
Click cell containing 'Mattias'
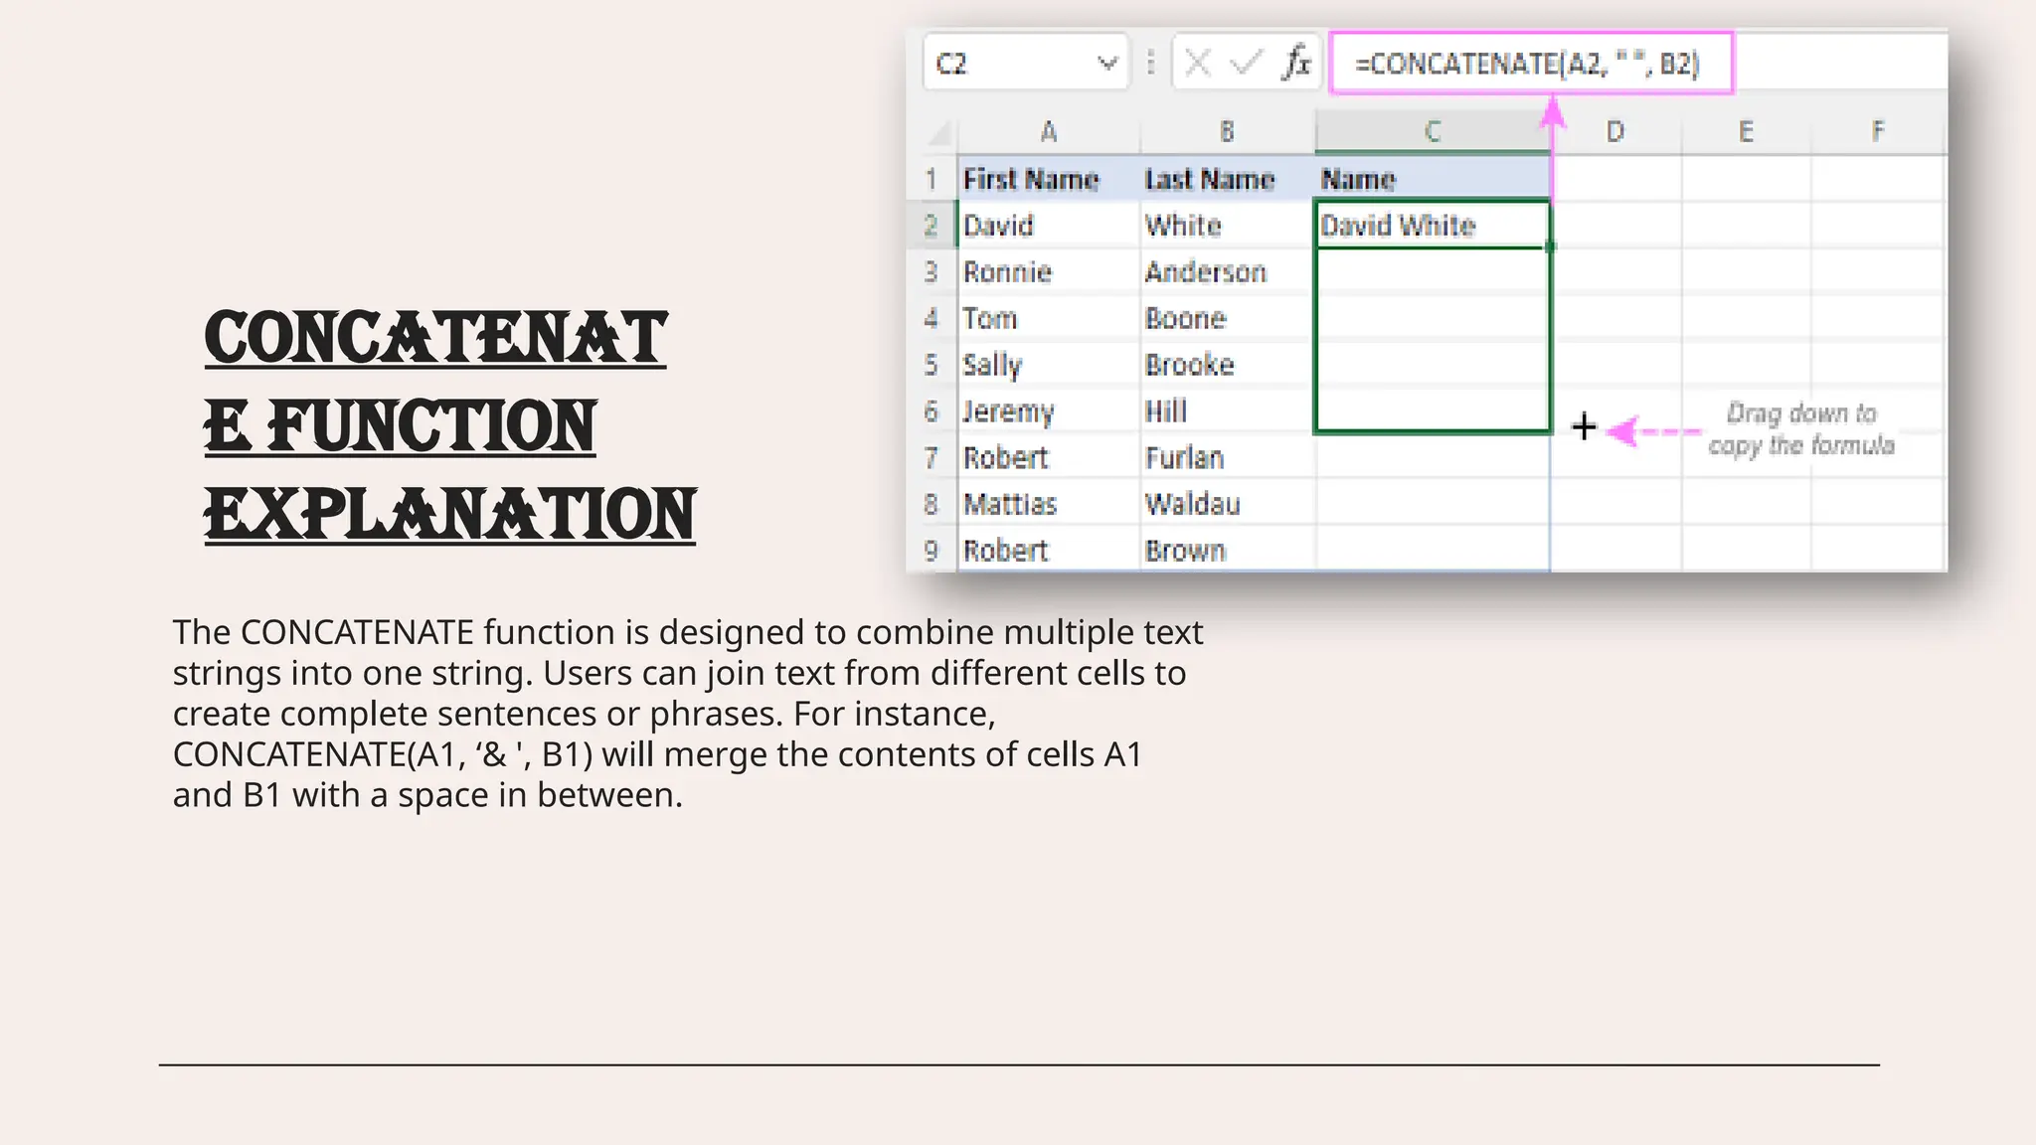point(1049,504)
